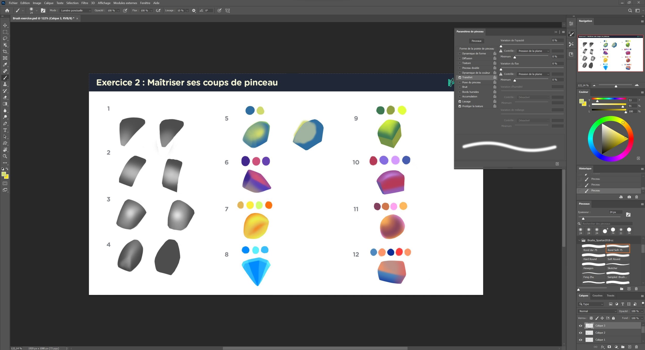Open brush settings gear in options bar
The width and height of the screenshot is (645, 350).
[194, 11]
